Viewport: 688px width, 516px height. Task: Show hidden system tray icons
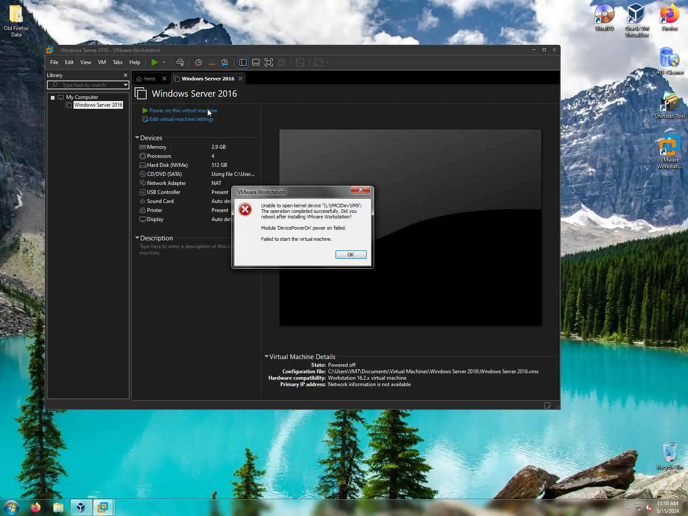click(628, 508)
